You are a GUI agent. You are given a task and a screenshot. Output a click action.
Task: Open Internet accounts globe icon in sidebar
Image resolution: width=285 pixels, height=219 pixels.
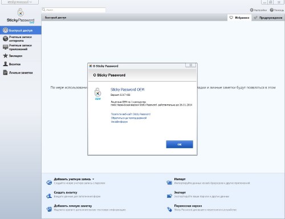coord(5,39)
